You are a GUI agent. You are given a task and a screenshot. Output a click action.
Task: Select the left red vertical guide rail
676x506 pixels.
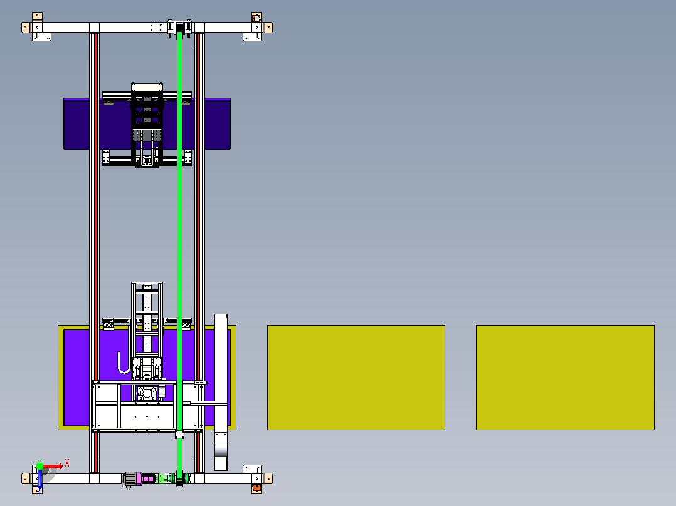[97, 253]
